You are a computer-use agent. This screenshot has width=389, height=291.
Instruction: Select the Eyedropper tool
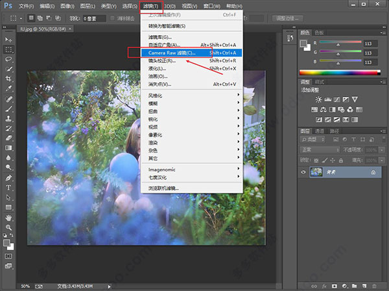(8, 89)
